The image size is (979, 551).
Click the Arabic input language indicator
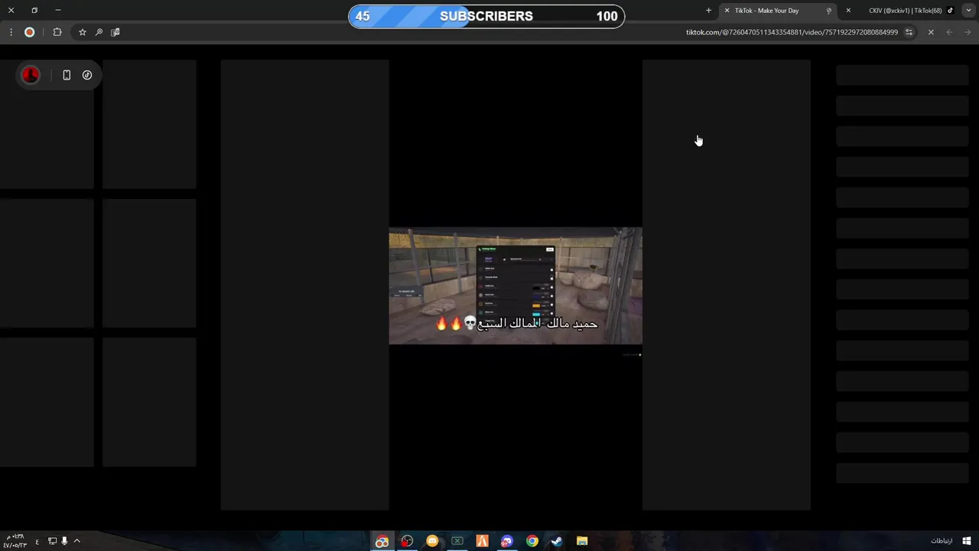[37, 542]
